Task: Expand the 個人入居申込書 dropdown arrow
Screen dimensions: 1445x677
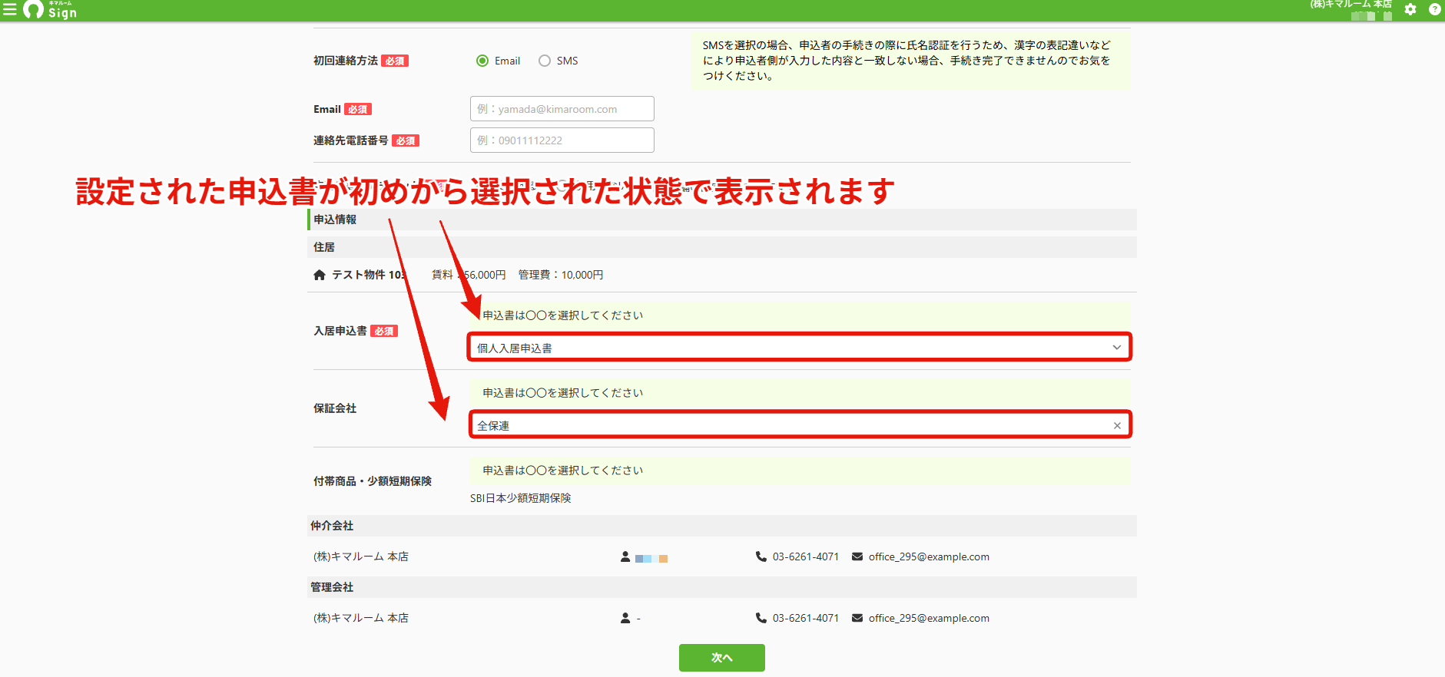Action: click(1117, 348)
